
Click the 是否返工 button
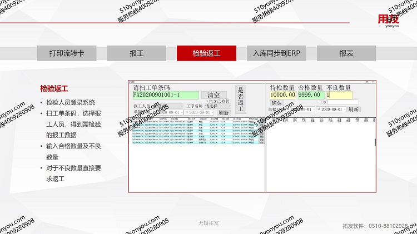click(x=241, y=99)
